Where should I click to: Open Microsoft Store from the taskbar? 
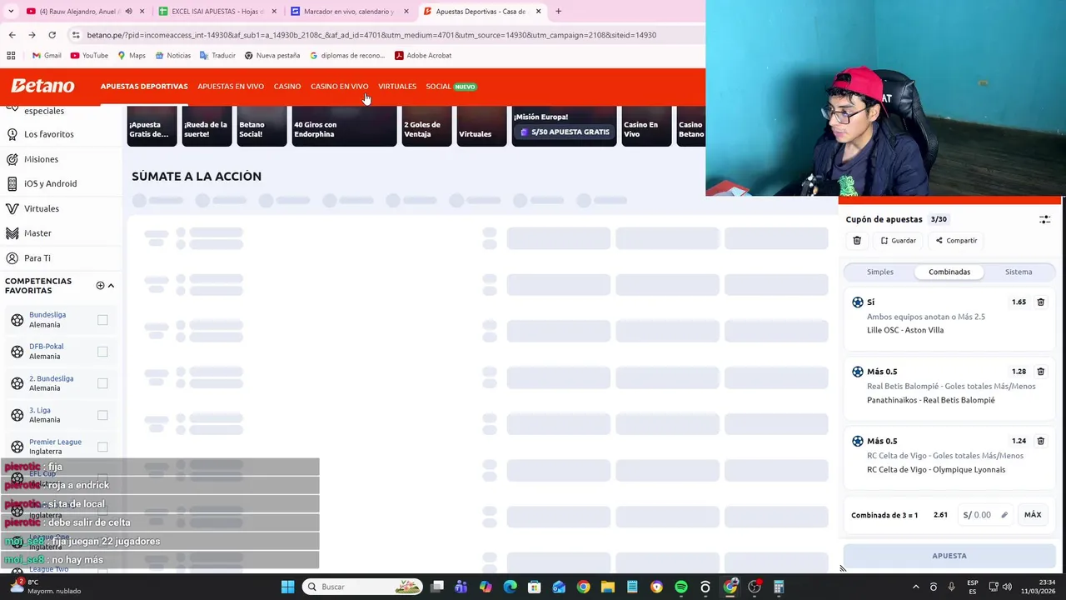[x=534, y=587]
